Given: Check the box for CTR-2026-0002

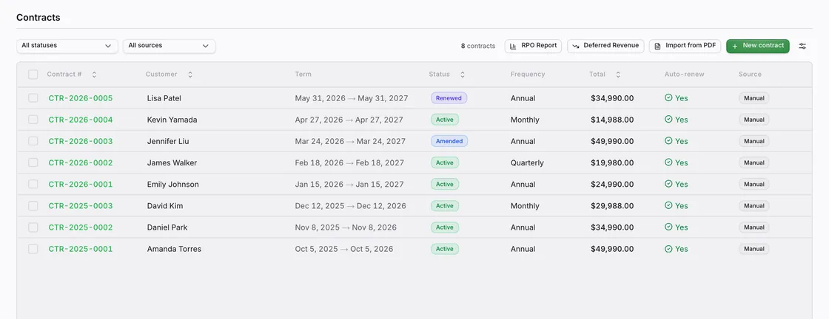Looking at the screenshot, I should 33,163.
